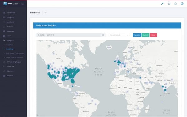The height and width of the screenshot is (117, 187).
Task: Expand the Persons submenu chevron
Action: coord(23,27)
